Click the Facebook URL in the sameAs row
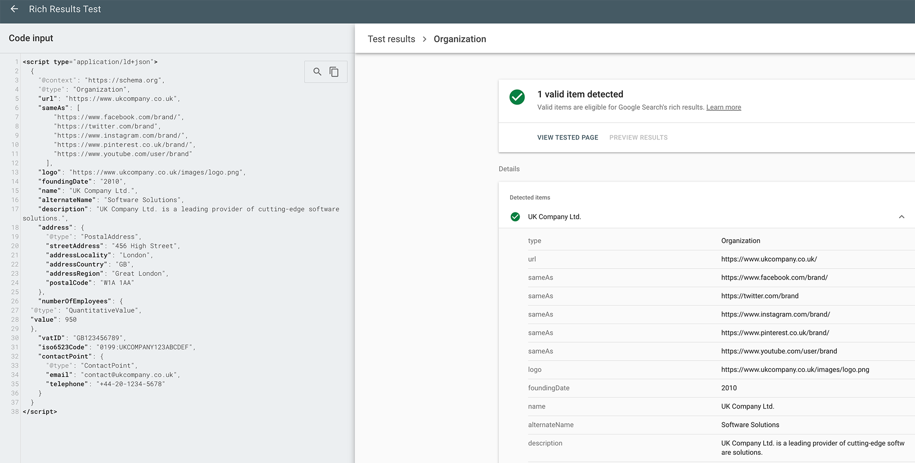The width and height of the screenshot is (915, 463). (775, 277)
